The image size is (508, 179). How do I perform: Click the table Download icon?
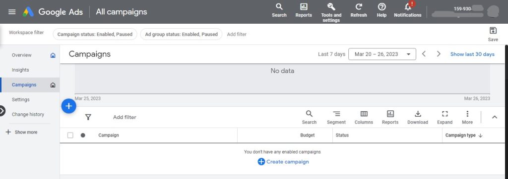click(418, 114)
